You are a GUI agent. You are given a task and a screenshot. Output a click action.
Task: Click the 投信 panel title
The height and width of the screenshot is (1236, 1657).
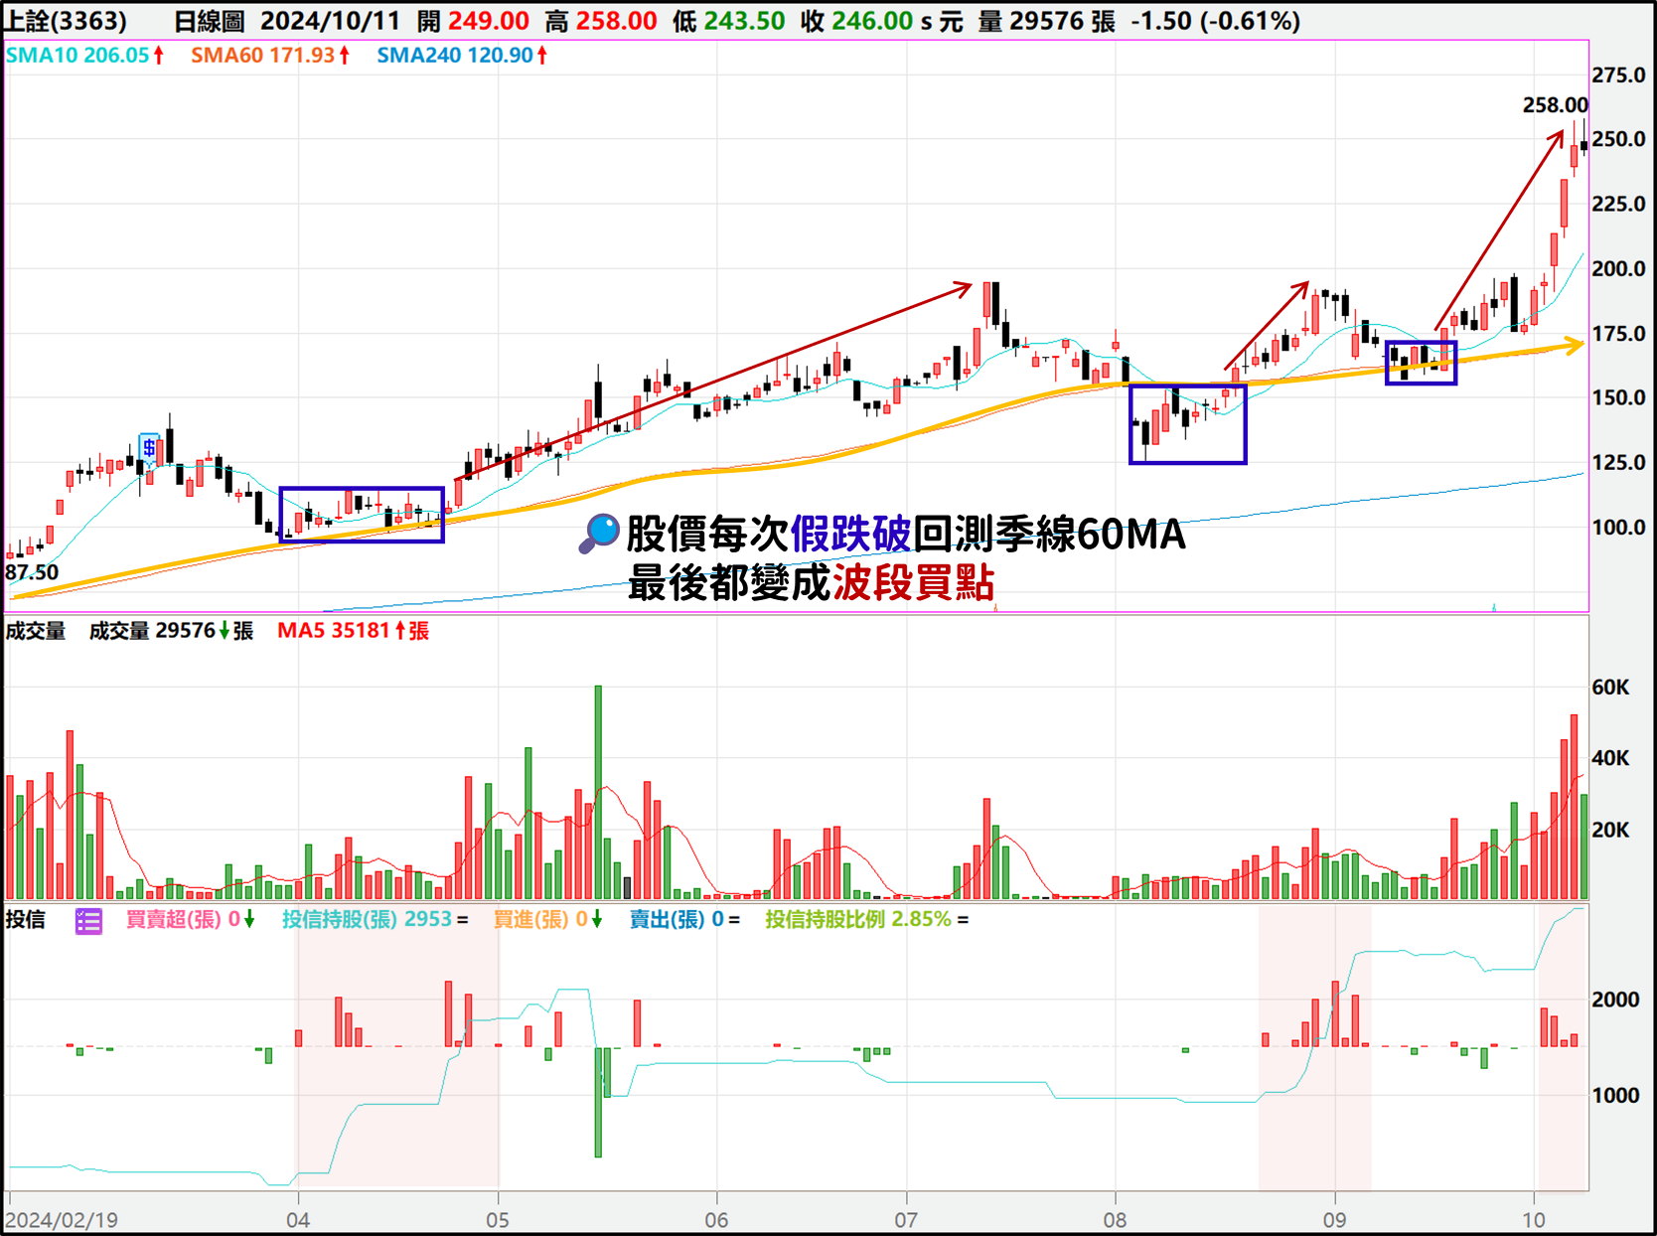click(26, 920)
